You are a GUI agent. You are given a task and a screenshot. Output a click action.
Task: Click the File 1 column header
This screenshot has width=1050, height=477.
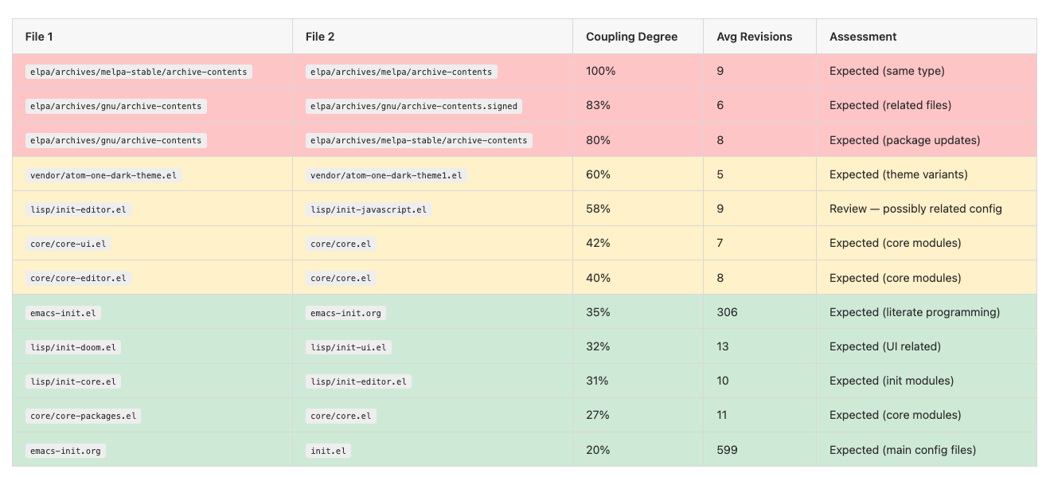(x=39, y=37)
